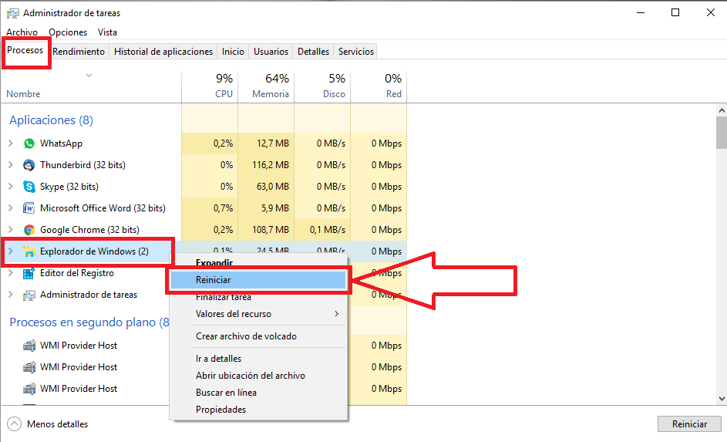This screenshot has height=442, width=727.
Task: Choose Expandir in the context menu
Action: click(x=257, y=262)
